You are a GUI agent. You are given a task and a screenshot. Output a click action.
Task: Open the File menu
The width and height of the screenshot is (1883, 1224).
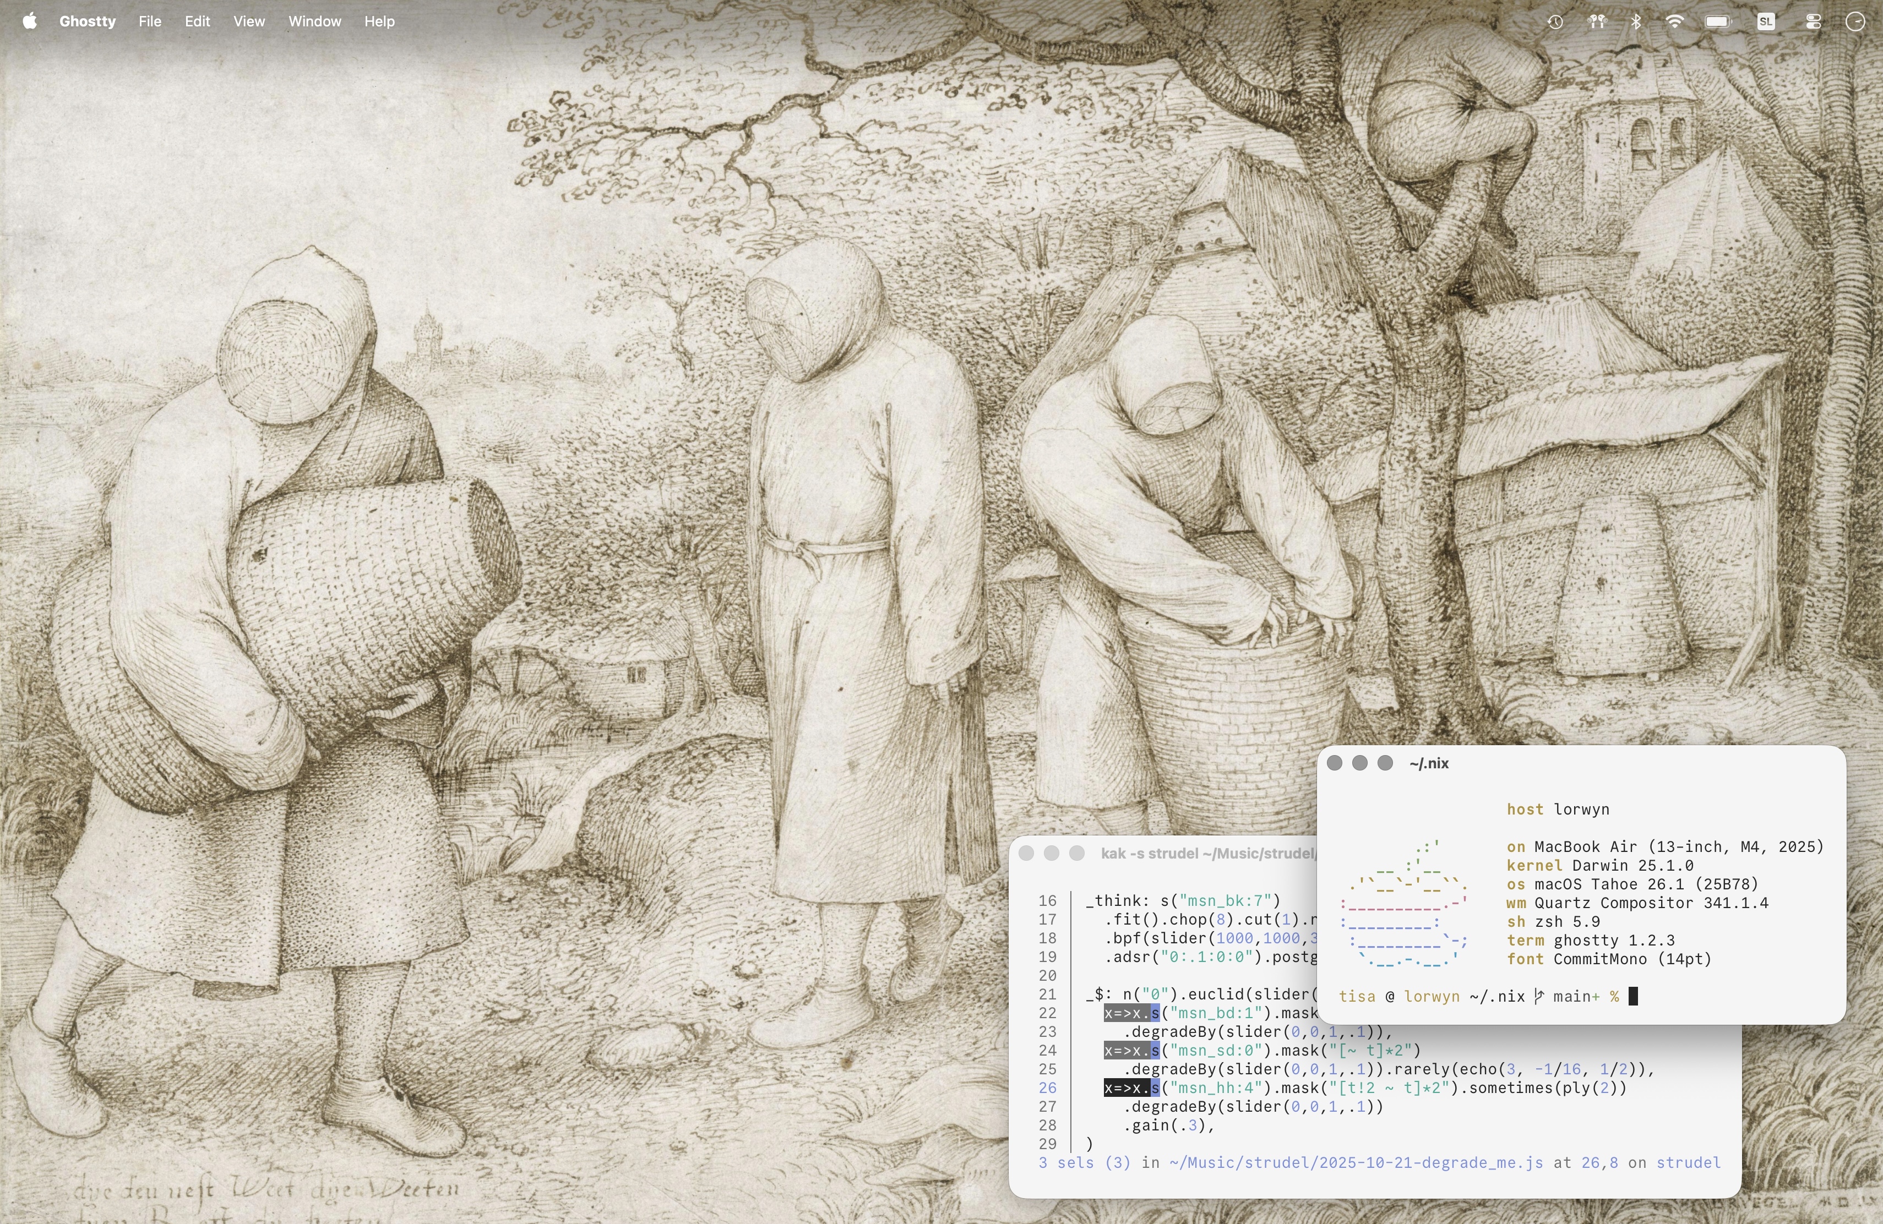tap(150, 21)
